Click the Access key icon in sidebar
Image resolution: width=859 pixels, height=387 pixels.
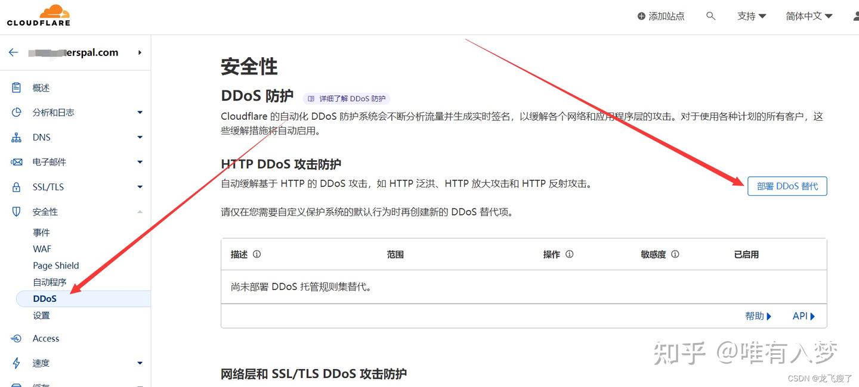pyautogui.click(x=17, y=338)
